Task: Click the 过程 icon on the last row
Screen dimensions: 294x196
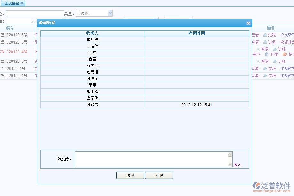Action: point(265,76)
